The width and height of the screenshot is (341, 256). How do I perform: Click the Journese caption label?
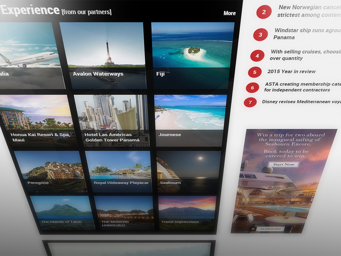pyautogui.click(x=169, y=135)
